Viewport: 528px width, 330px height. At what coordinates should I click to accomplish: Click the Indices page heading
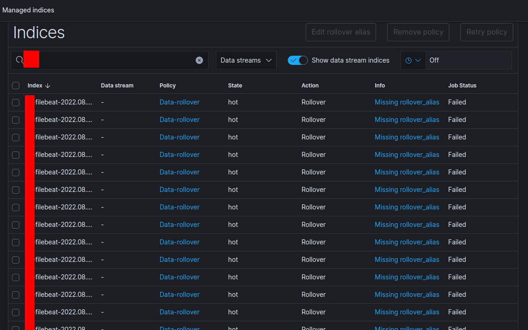click(x=39, y=33)
